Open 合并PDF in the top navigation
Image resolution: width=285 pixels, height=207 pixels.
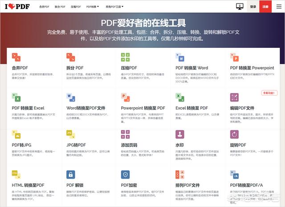[x=45, y=7]
